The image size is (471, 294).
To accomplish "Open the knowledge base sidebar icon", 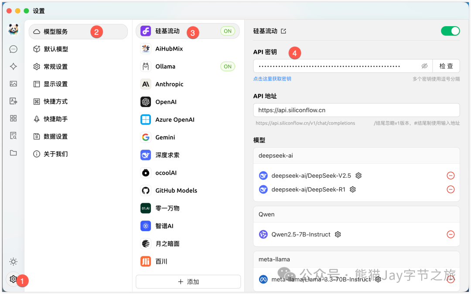I will 13,136.
